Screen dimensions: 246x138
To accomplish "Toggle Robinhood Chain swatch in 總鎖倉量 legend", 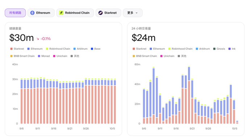I will click(x=47, y=49).
